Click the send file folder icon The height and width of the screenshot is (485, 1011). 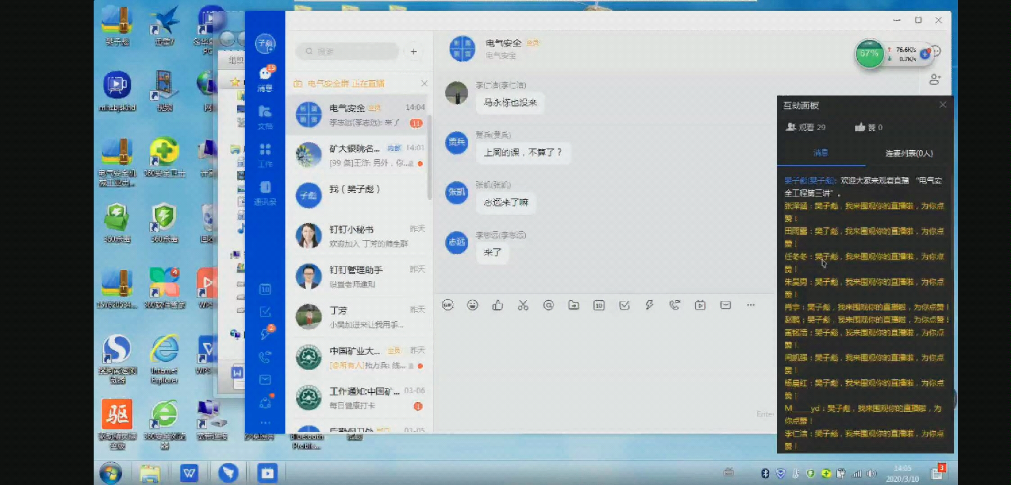(573, 305)
